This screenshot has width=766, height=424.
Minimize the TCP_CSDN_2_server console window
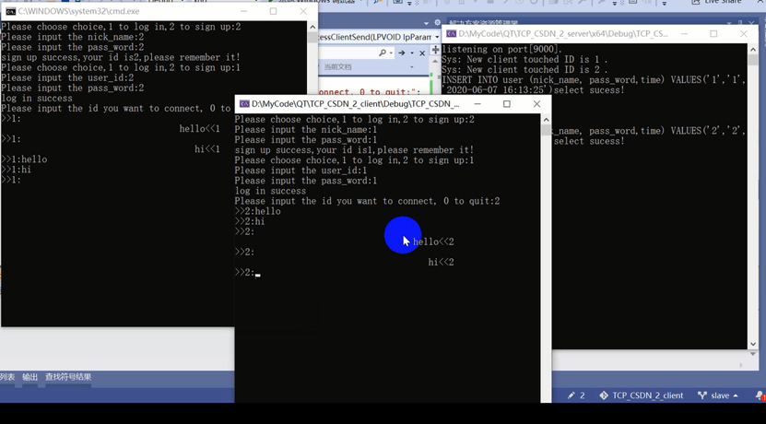tap(684, 34)
